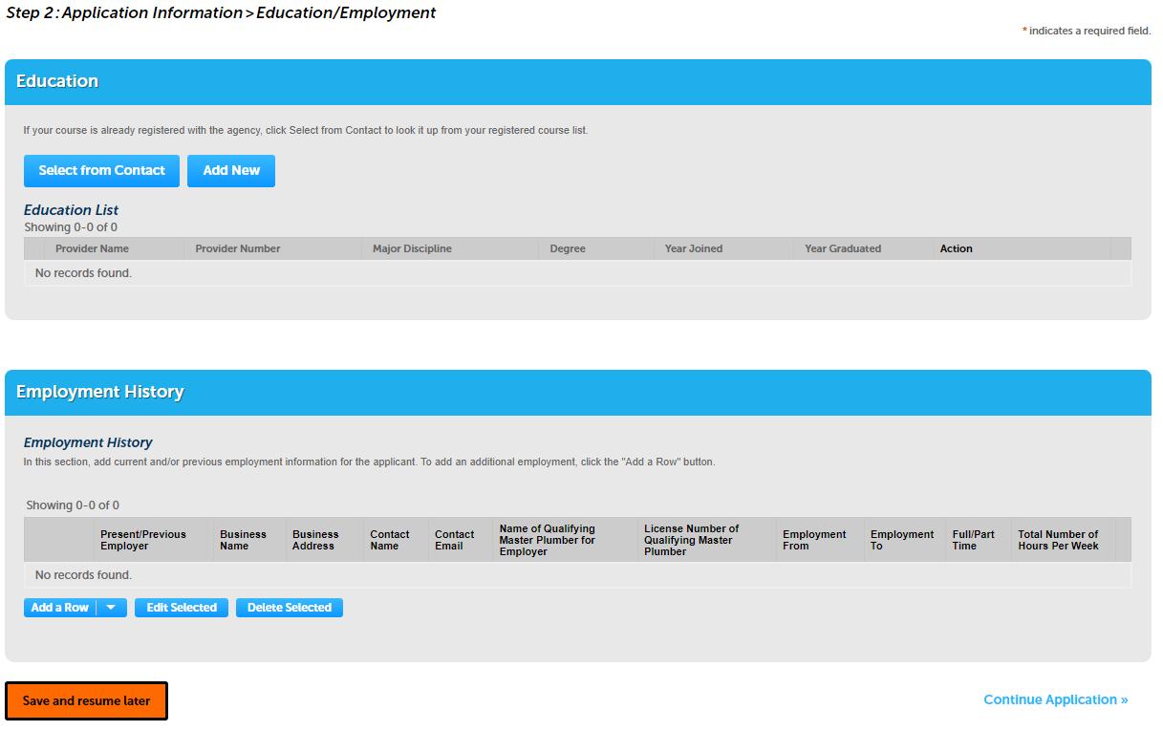Click Education section header
The image size is (1163, 731).
point(578,82)
